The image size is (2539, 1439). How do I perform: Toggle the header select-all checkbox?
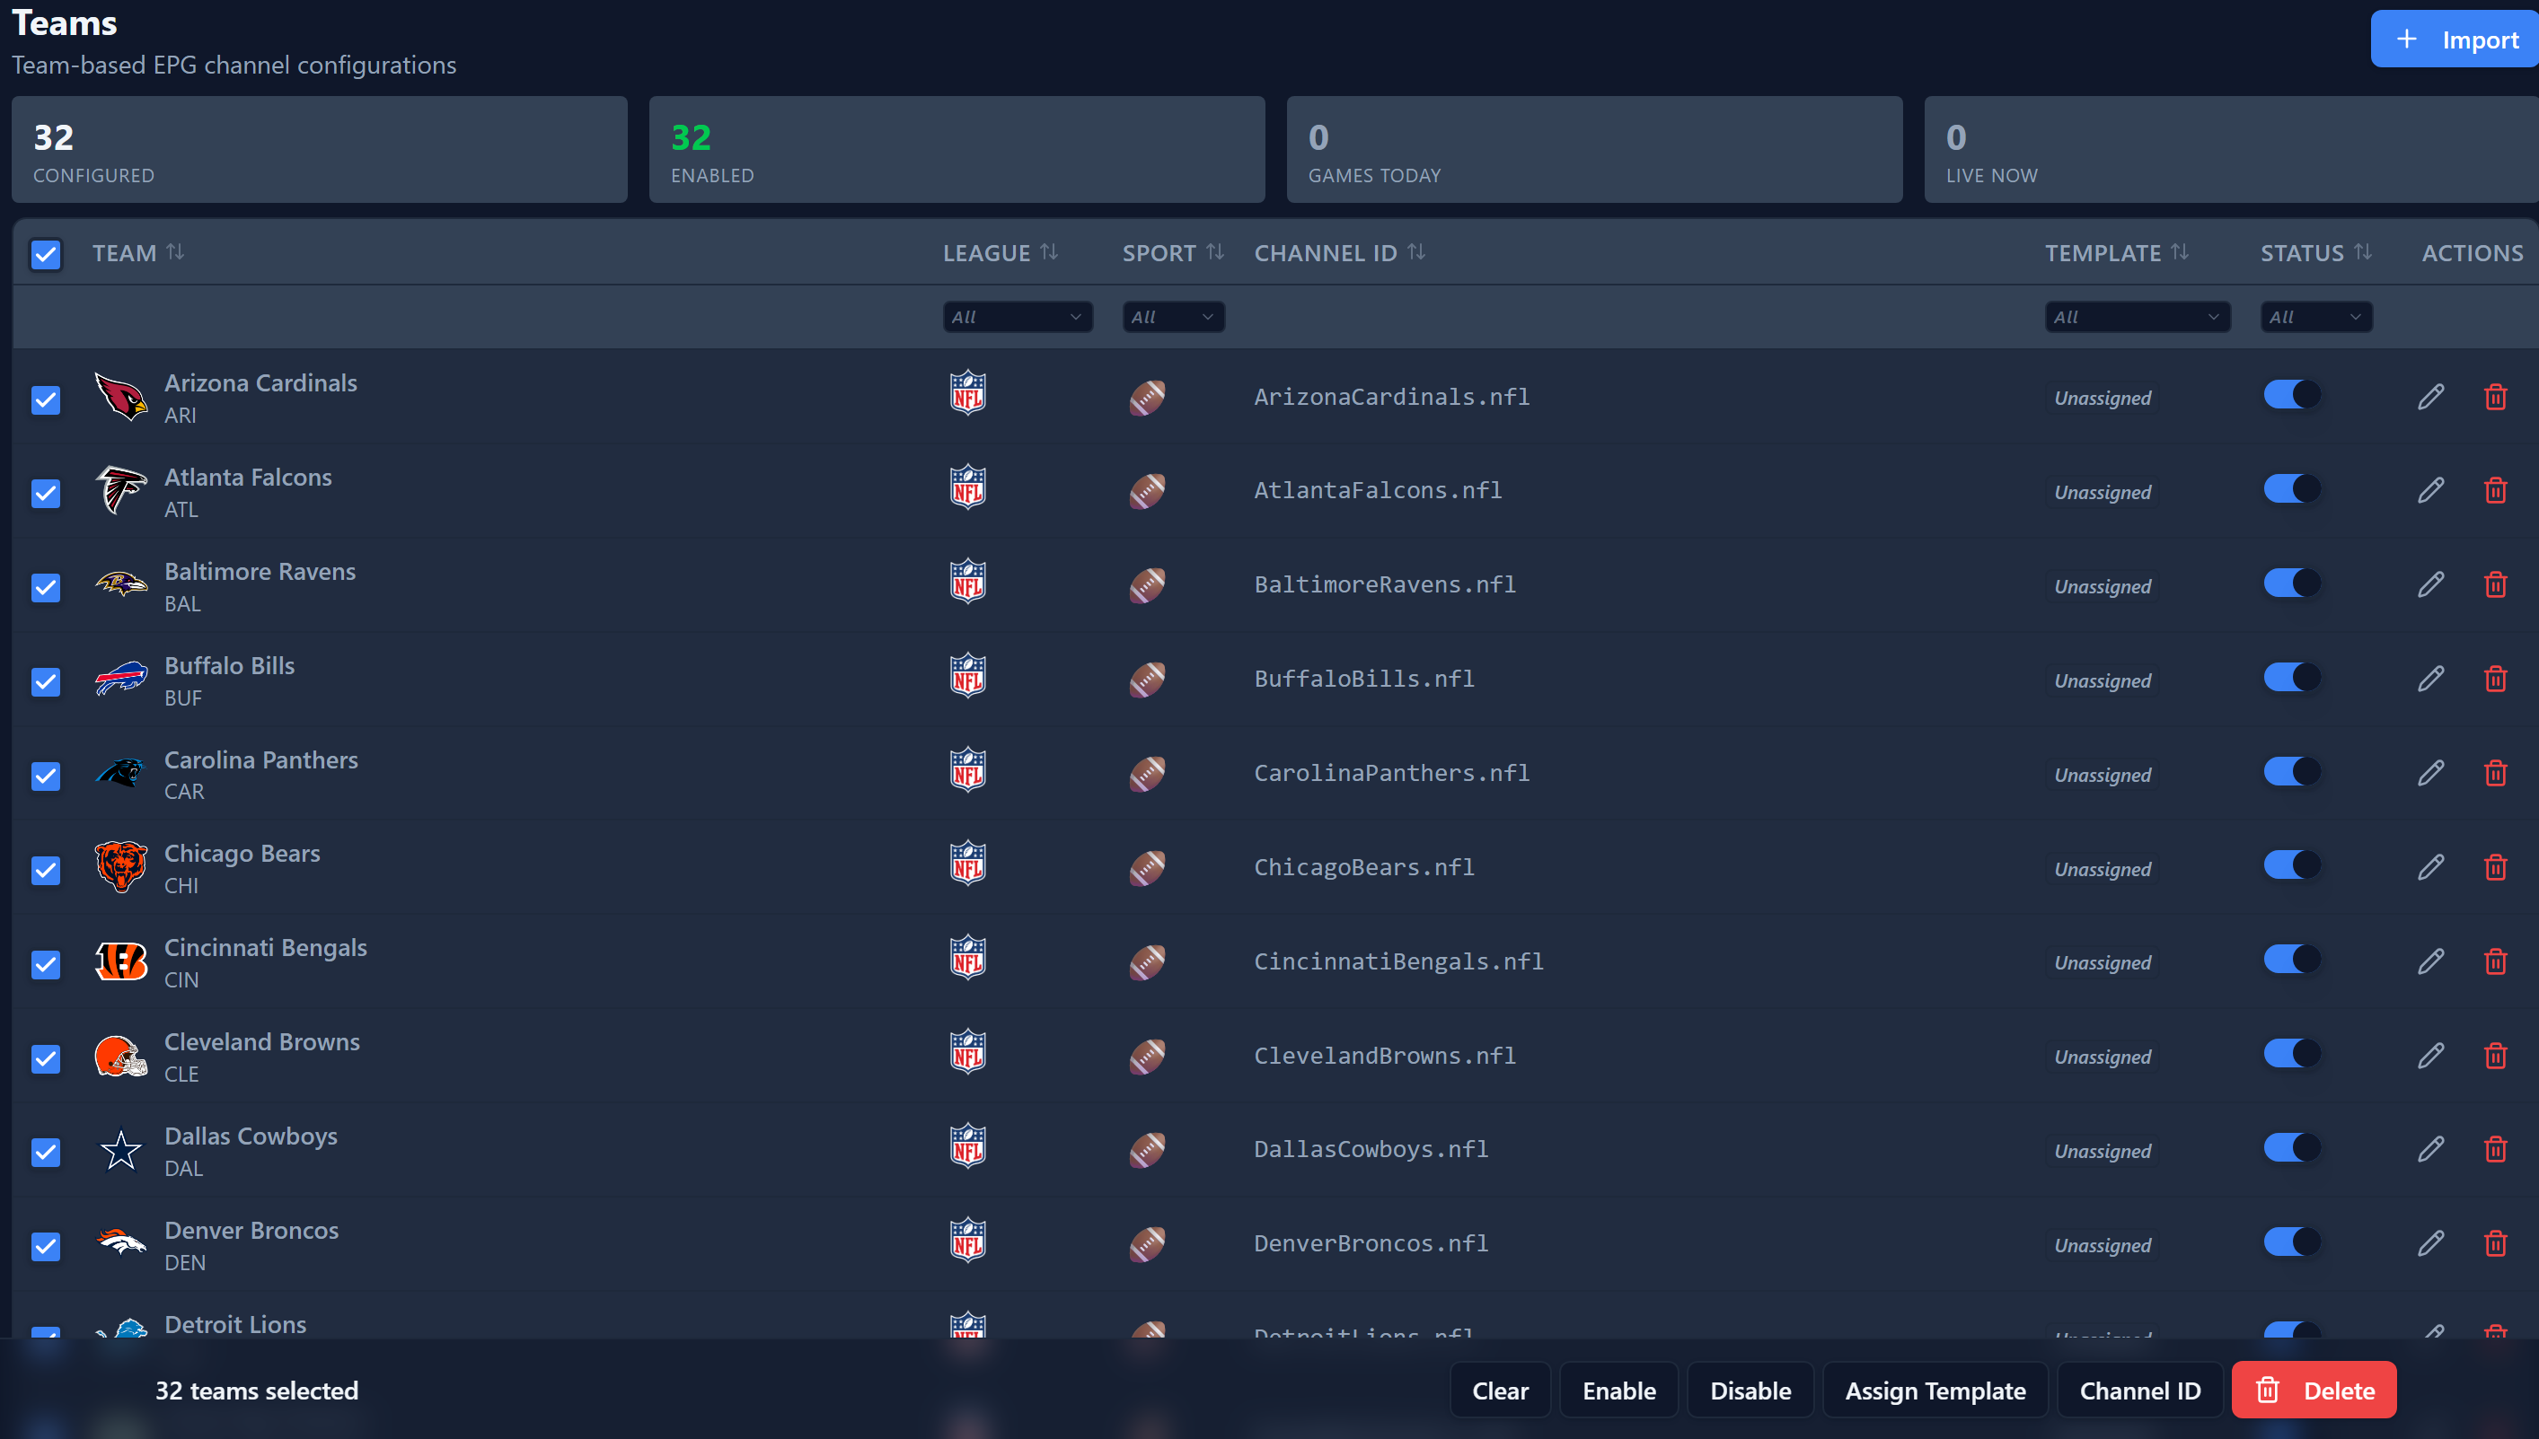(x=46, y=254)
